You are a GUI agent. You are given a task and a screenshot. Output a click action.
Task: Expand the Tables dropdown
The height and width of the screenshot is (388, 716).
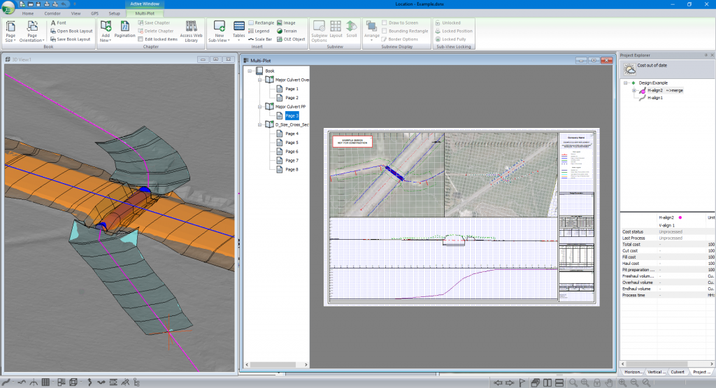[239, 39]
